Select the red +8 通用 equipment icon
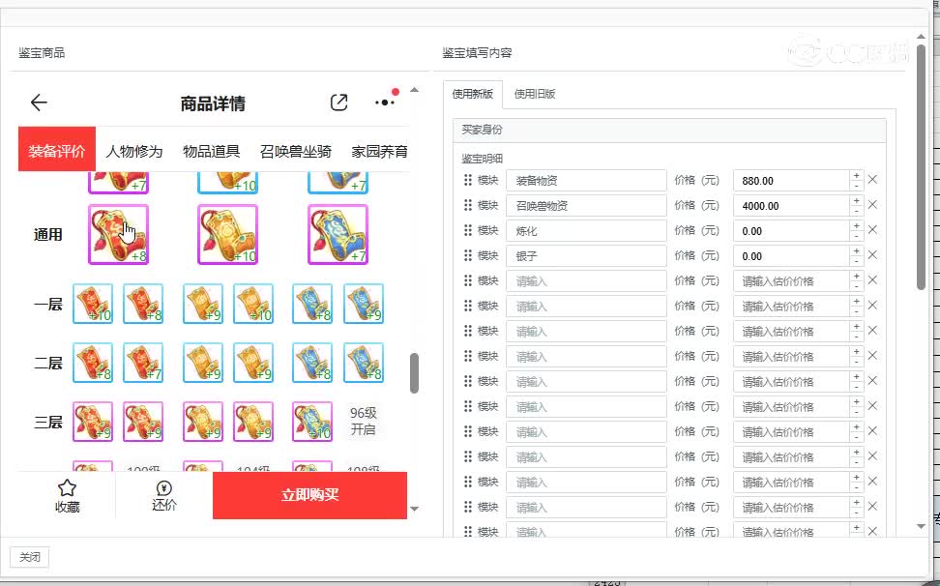Screen dimensions: 940x586 pyautogui.click(x=118, y=234)
